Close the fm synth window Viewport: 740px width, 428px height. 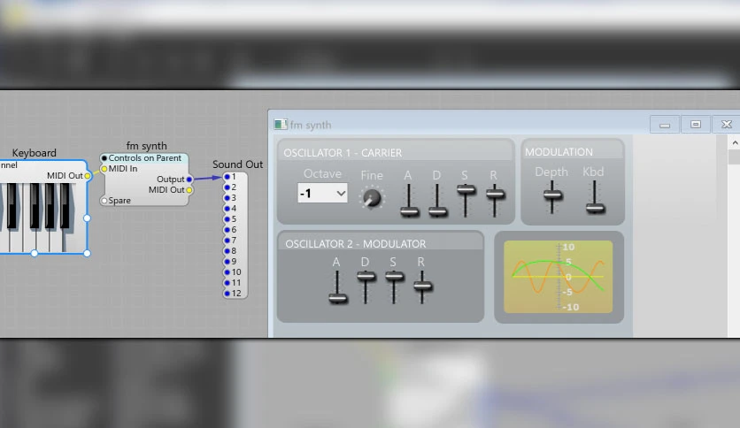pos(727,125)
